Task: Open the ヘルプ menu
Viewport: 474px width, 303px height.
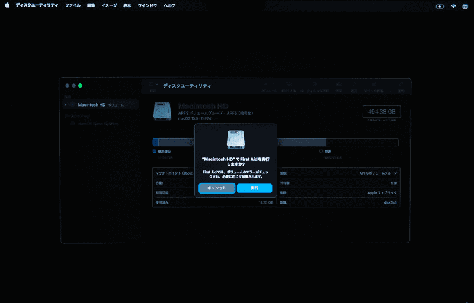Action: pos(169,5)
